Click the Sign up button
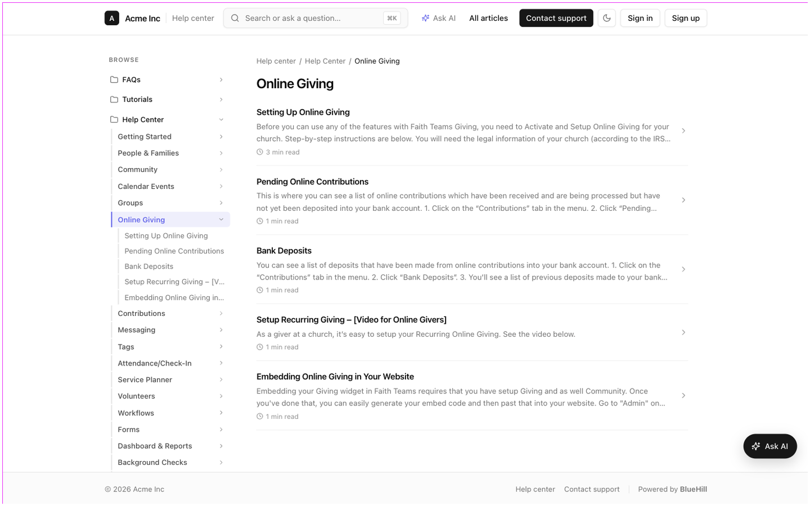 pos(686,18)
